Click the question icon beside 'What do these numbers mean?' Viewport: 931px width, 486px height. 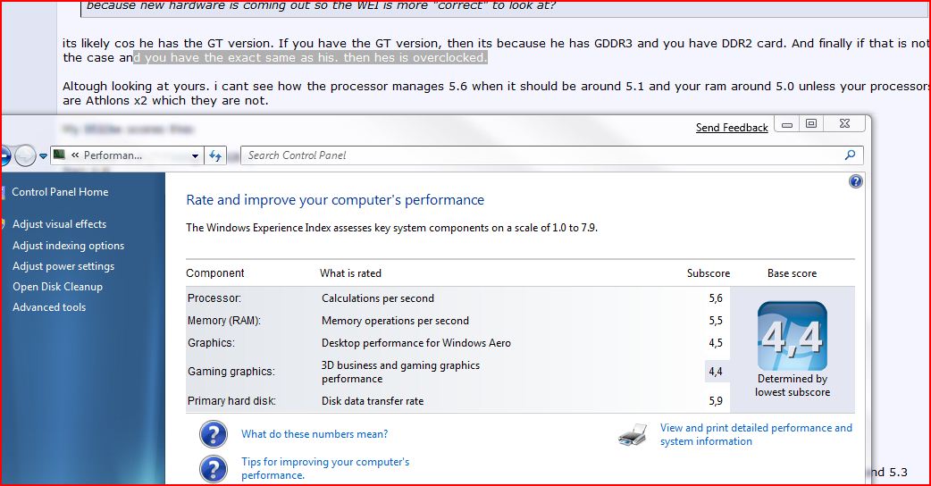tap(214, 434)
